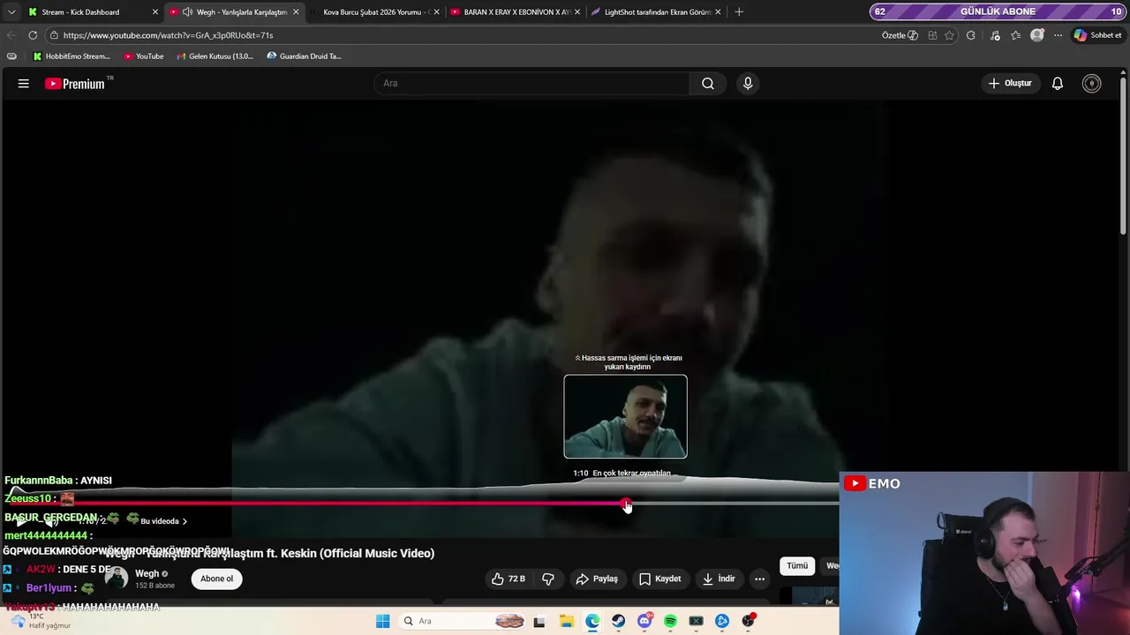Open the Wegh channel name link
1130x635 pixels.
(x=147, y=573)
